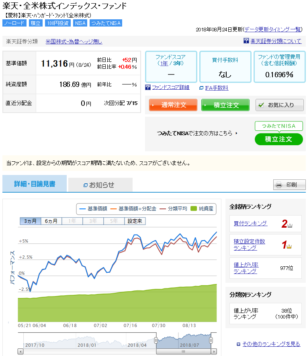The image size is (307, 356).
Task: Click the ノーロード tag
Action: tap(14, 23)
